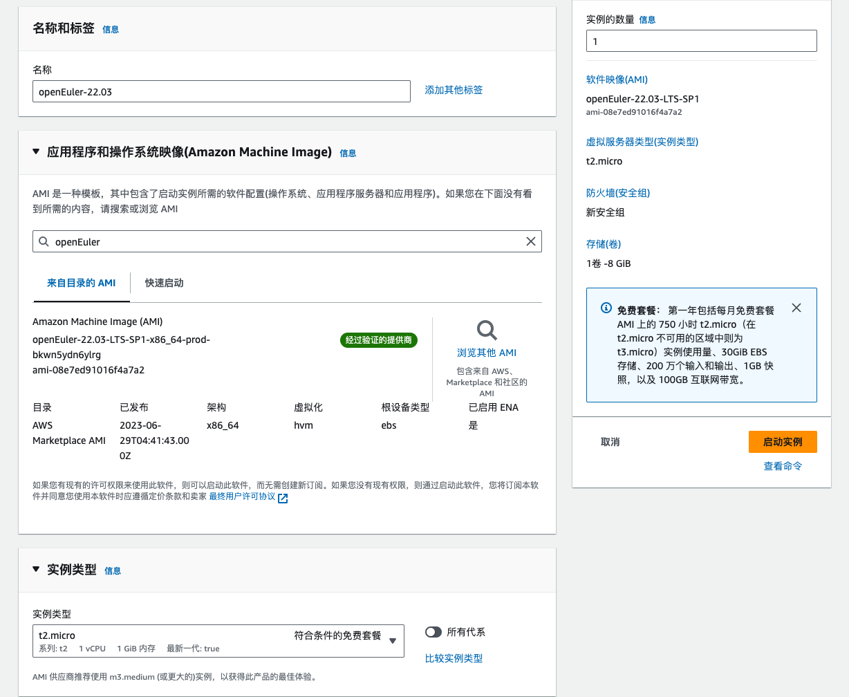Open the 软件映像(AMI) summary link

pyautogui.click(x=617, y=80)
